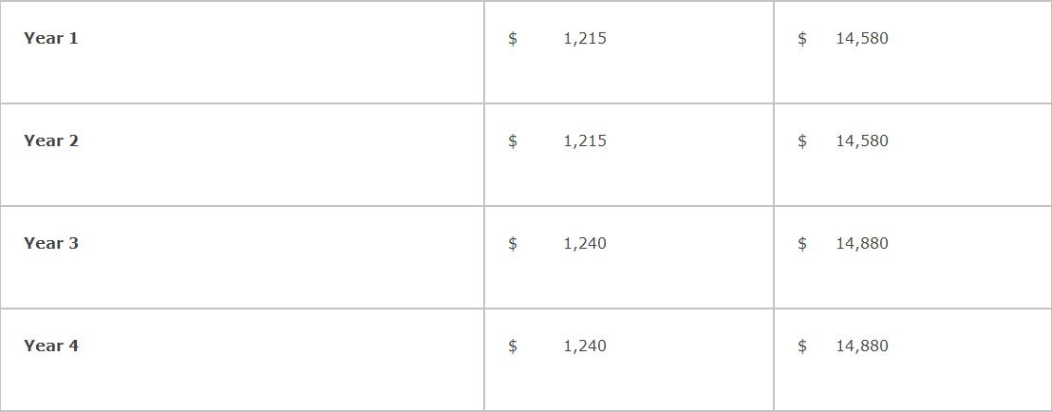Screen dimensions: 1052x412
Task: Select the Year 4 row label
Action: point(51,346)
